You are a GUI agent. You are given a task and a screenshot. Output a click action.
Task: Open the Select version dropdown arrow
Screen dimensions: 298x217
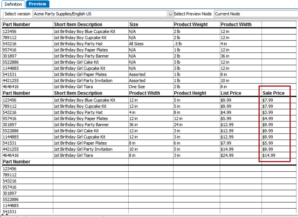pos(170,14)
